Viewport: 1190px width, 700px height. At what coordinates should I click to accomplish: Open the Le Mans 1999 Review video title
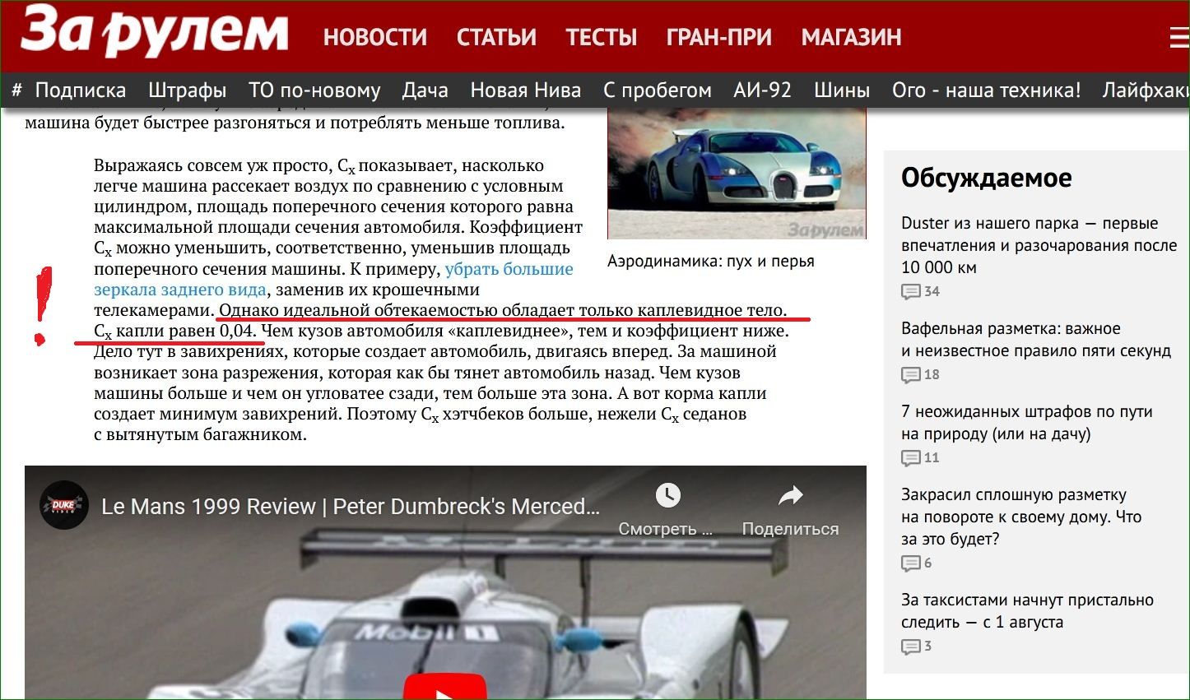[351, 506]
